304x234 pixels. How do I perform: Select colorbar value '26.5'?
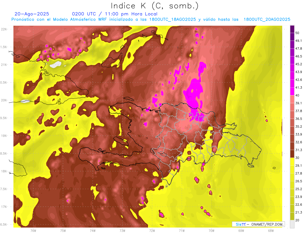299,181
